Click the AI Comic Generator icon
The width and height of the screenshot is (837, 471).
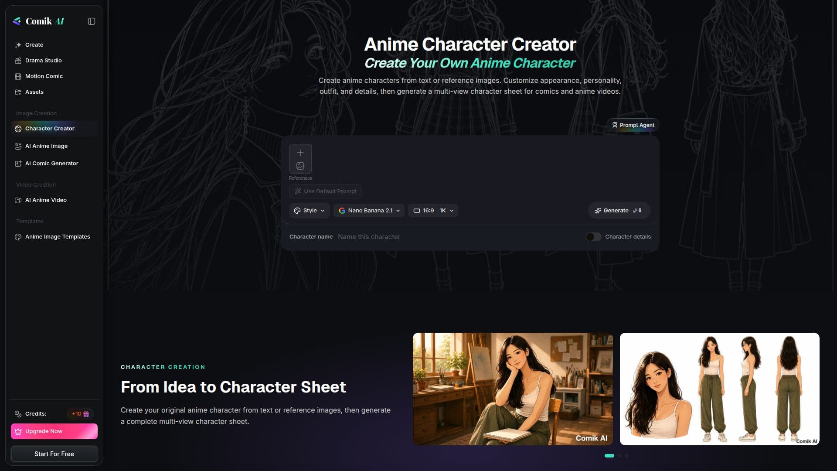pyautogui.click(x=18, y=164)
